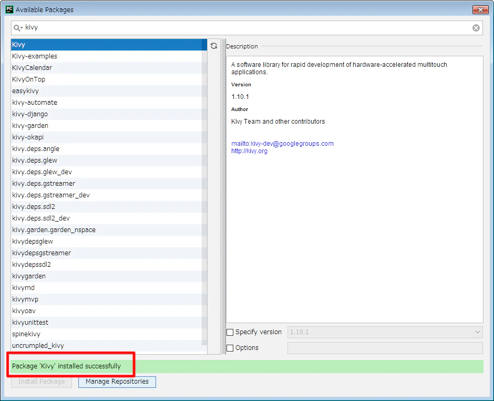Image resolution: width=494 pixels, height=401 pixels.
Task: Click the Install Package button
Action: pyautogui.click(x=42, y=382)
